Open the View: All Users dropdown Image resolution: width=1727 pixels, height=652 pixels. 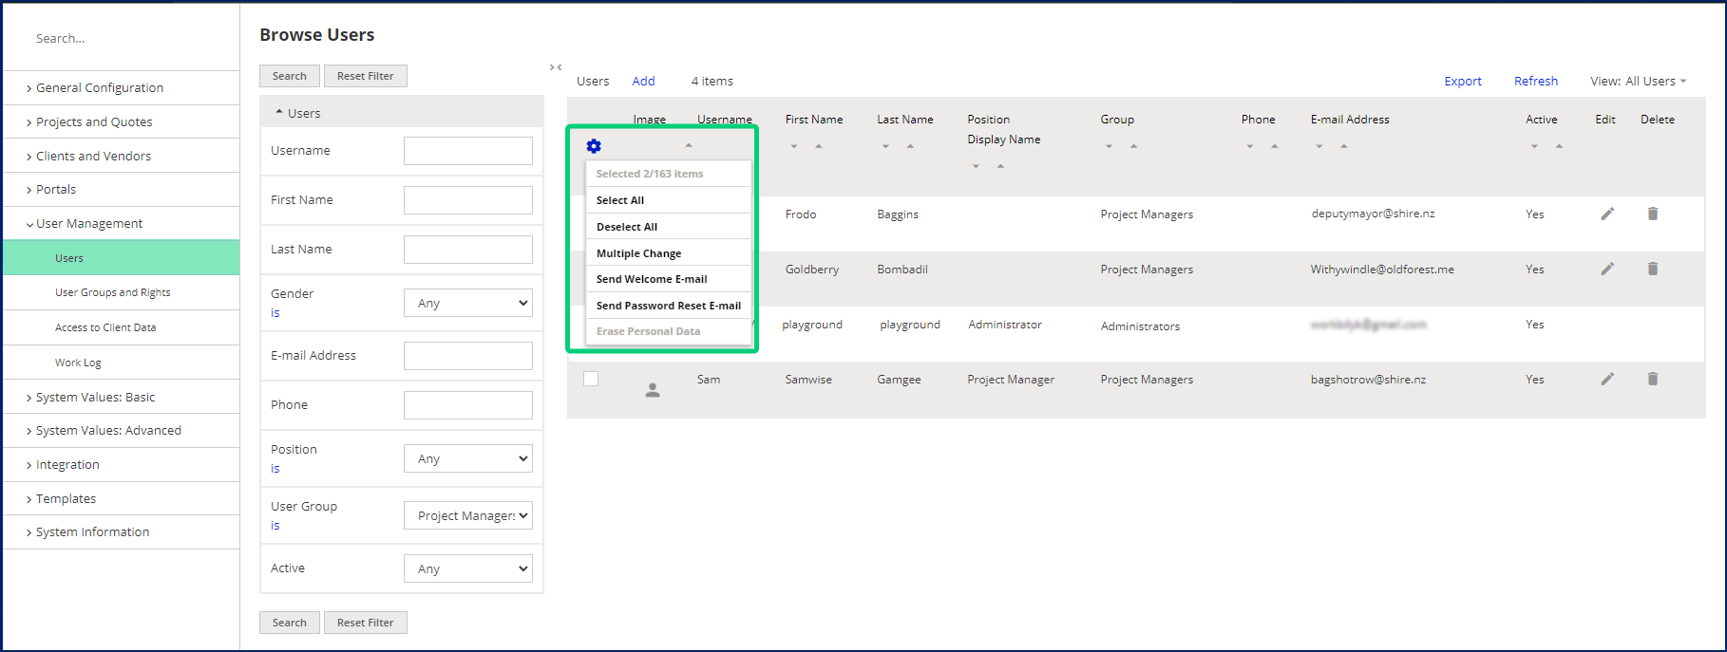[1639, 81]
